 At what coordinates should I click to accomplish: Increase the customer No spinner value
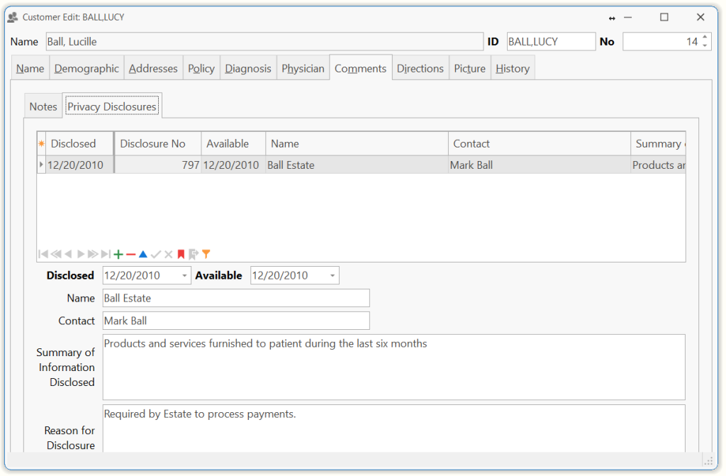(x=704, y=38)
